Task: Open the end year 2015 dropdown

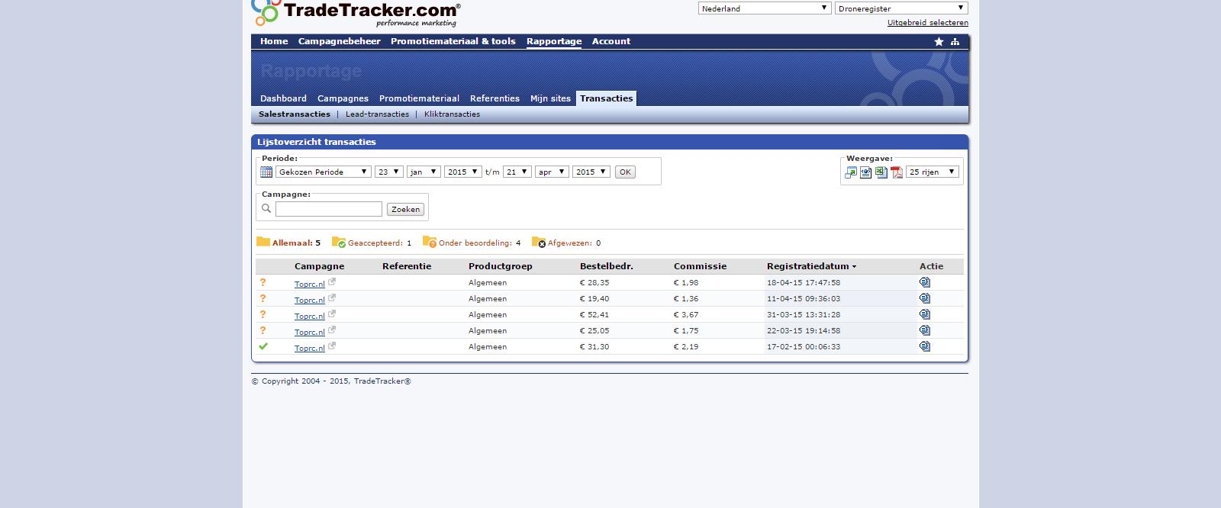Action: [591, 172]
